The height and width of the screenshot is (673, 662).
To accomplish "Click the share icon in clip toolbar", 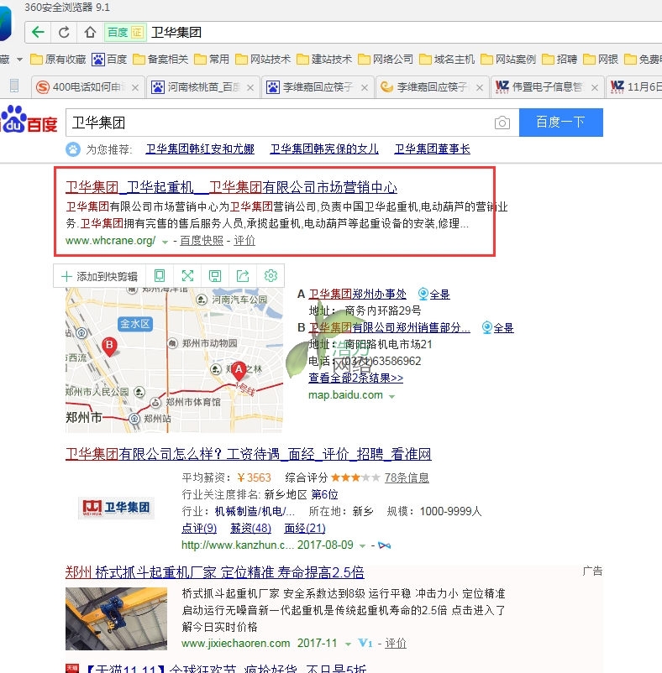I will (x=243, y=276).
